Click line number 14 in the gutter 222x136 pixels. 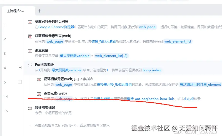(6, 96)
